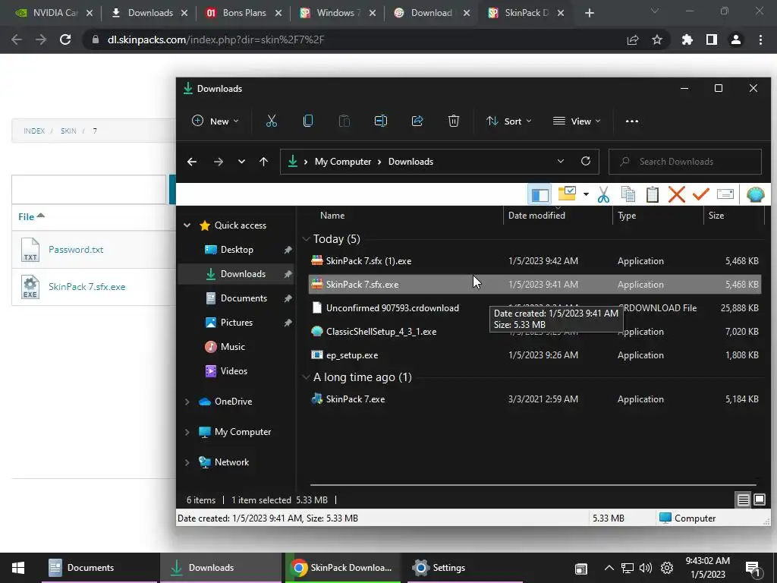Viewport: 777px width, 583px height.
Task: Switch to details view layout button
Action: (x=743, y=499)
